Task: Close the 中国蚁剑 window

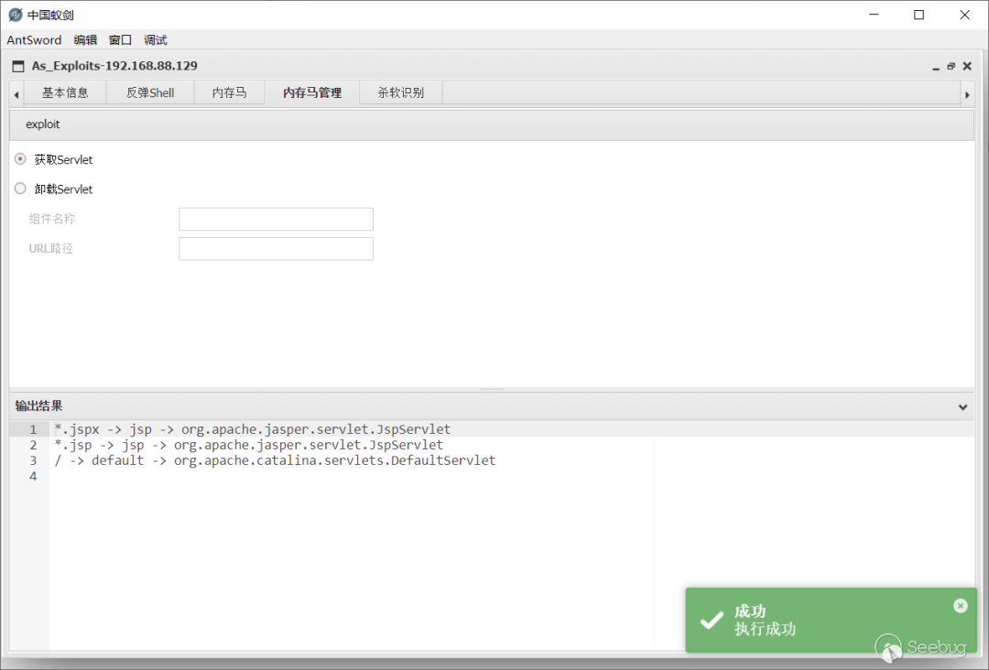Action: 964,15
